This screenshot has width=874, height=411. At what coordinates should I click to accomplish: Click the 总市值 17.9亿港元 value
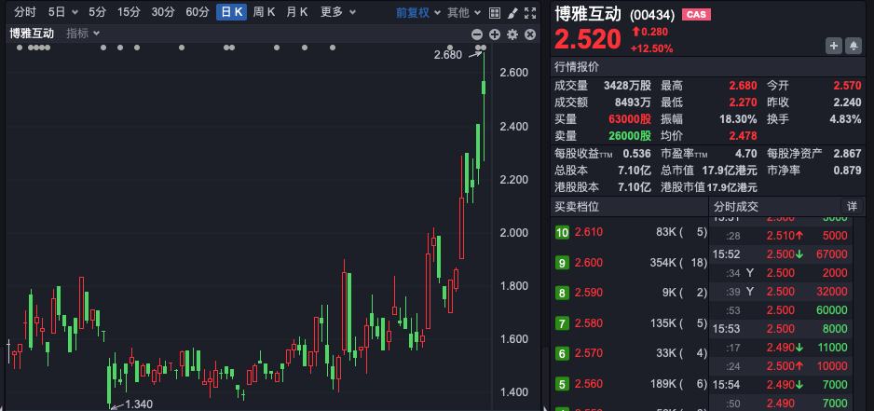[x=729, y=171]
